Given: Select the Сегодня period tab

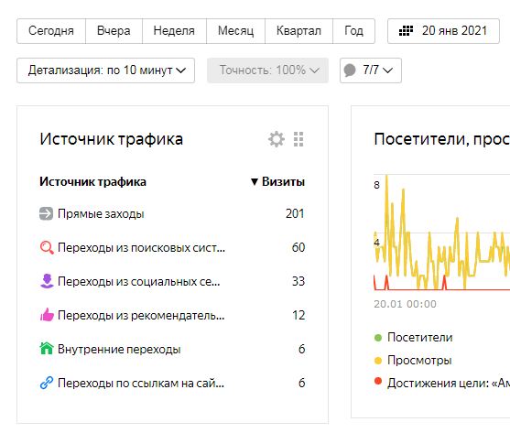Looking at the screenshot, I should pyautogui.click(x=51, y=31).
